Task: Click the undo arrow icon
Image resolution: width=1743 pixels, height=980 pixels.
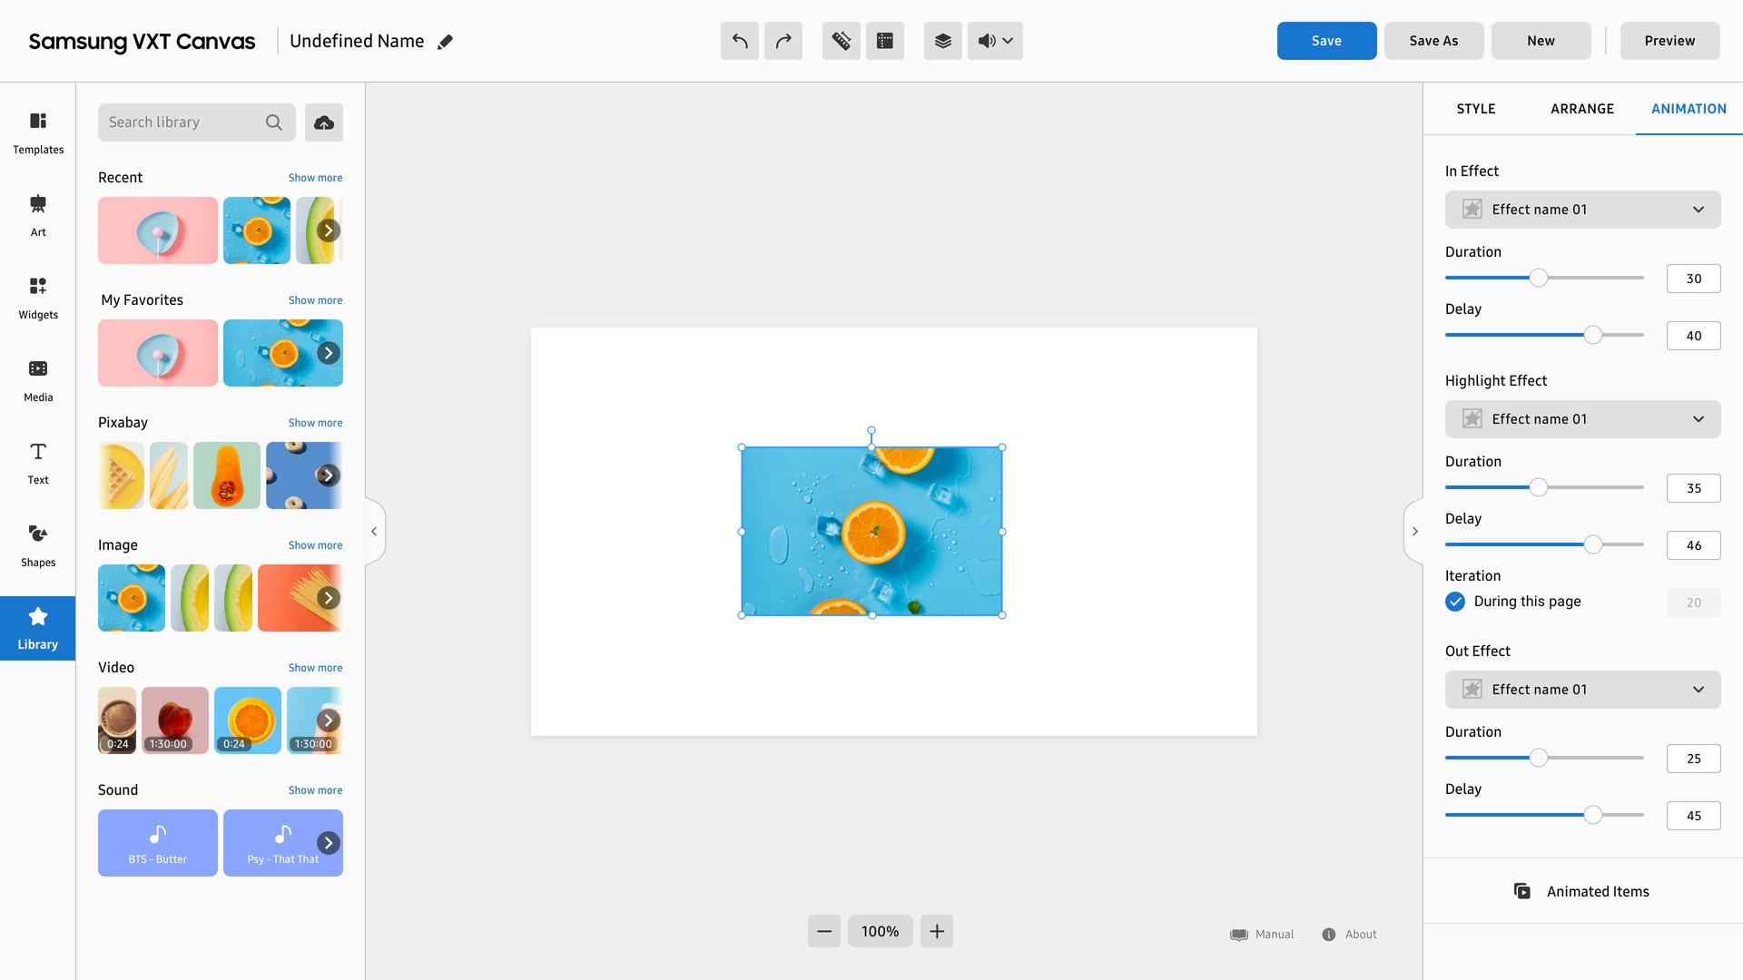Action: [x=739, y=41]
